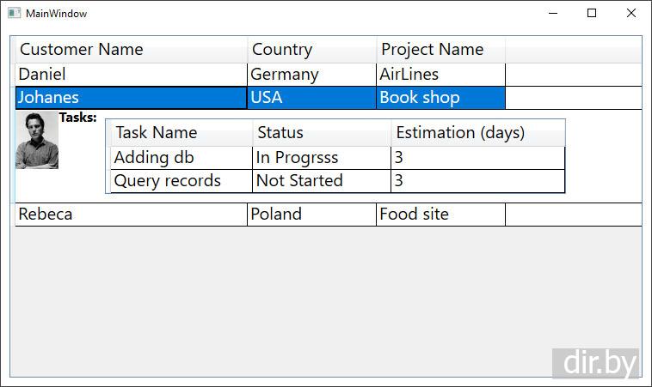
Task: Click the Project Name column header
Action: 432,50
